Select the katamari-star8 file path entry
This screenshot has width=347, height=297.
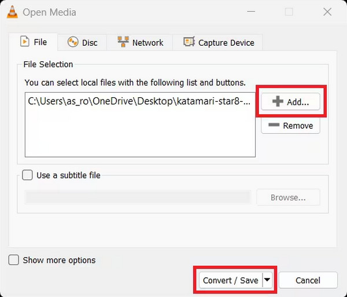click(x=139, y=101)
